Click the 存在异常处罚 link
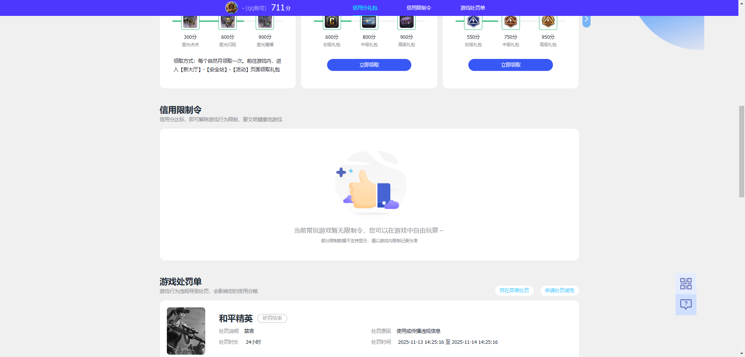 click(x=514, y=290)
